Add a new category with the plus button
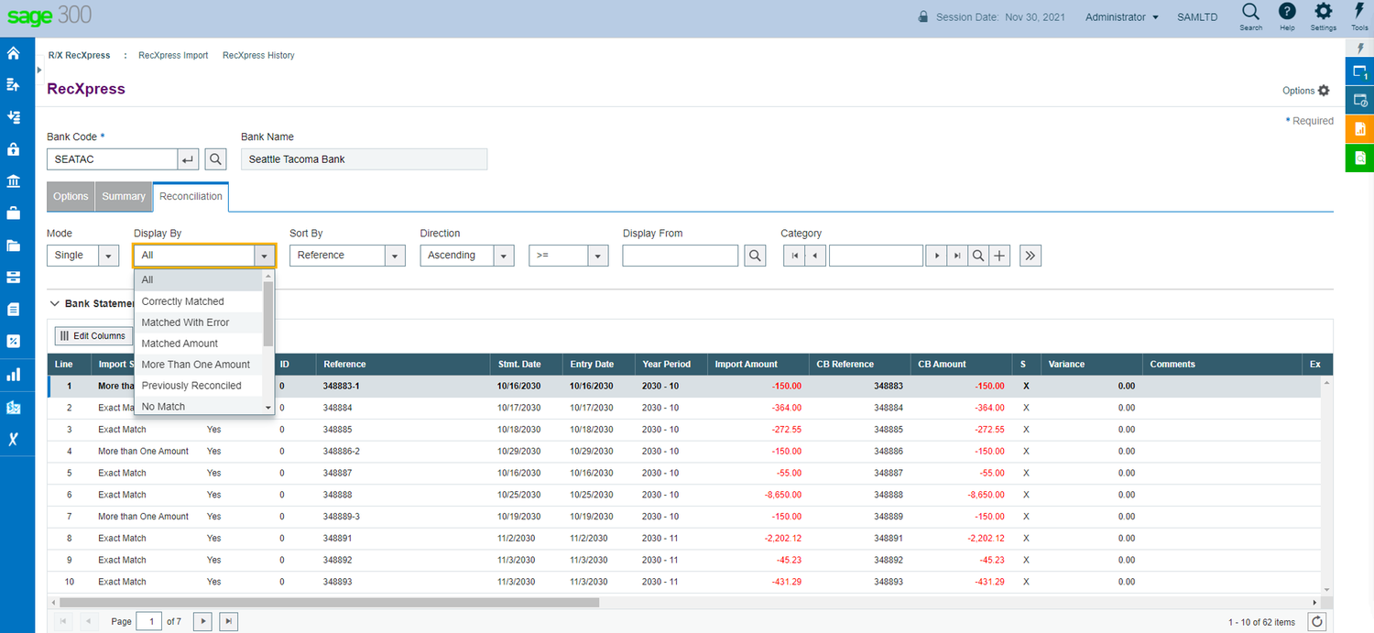The width and height of the screenshot is (1374, 633). coord(999,256)
